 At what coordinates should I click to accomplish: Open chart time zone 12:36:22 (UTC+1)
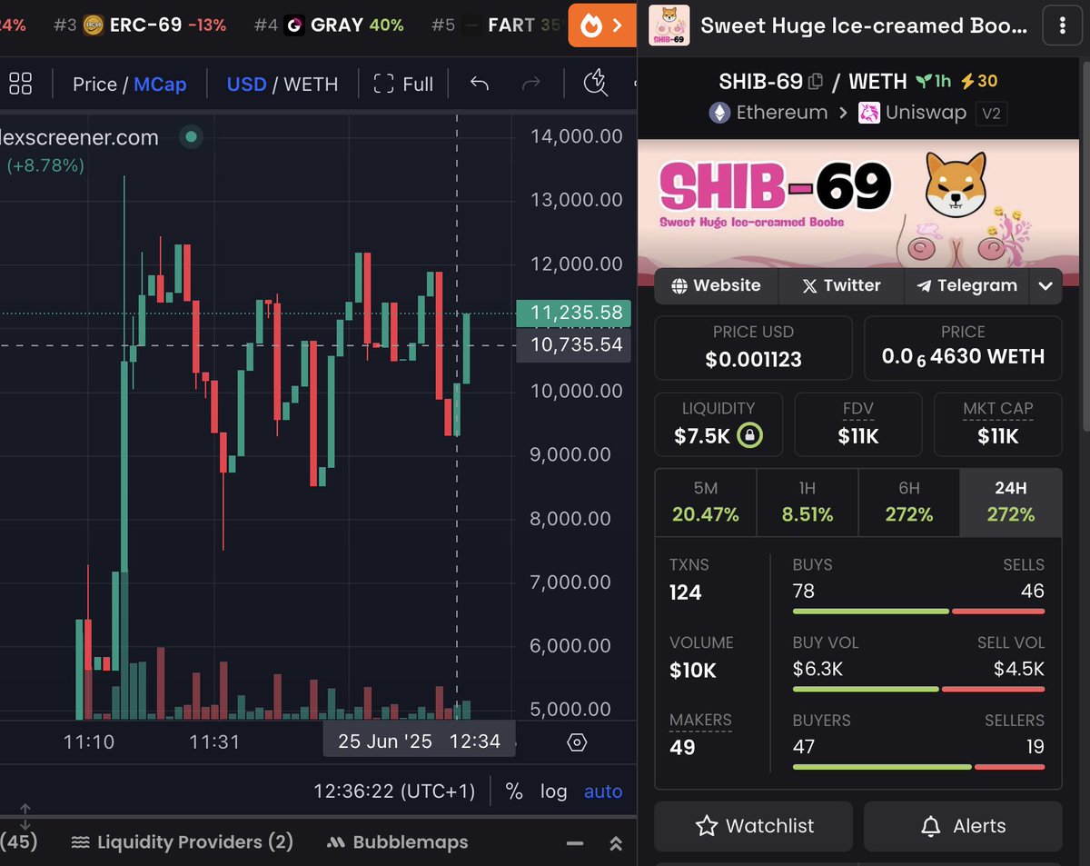tap(394, 791)
